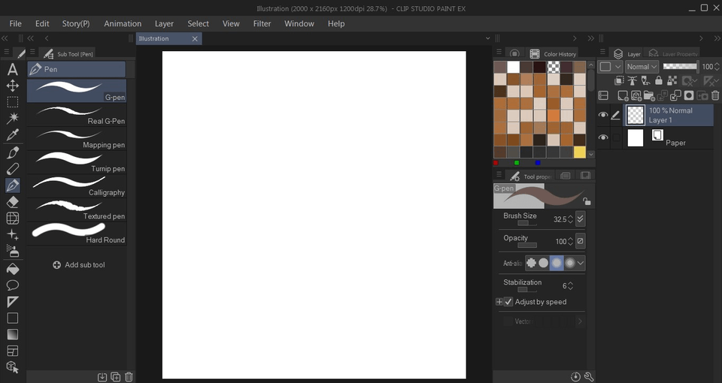Choose the Mapping pen sub tool
This screenshot has width=722, height=383.
click(x=77, y=138)
